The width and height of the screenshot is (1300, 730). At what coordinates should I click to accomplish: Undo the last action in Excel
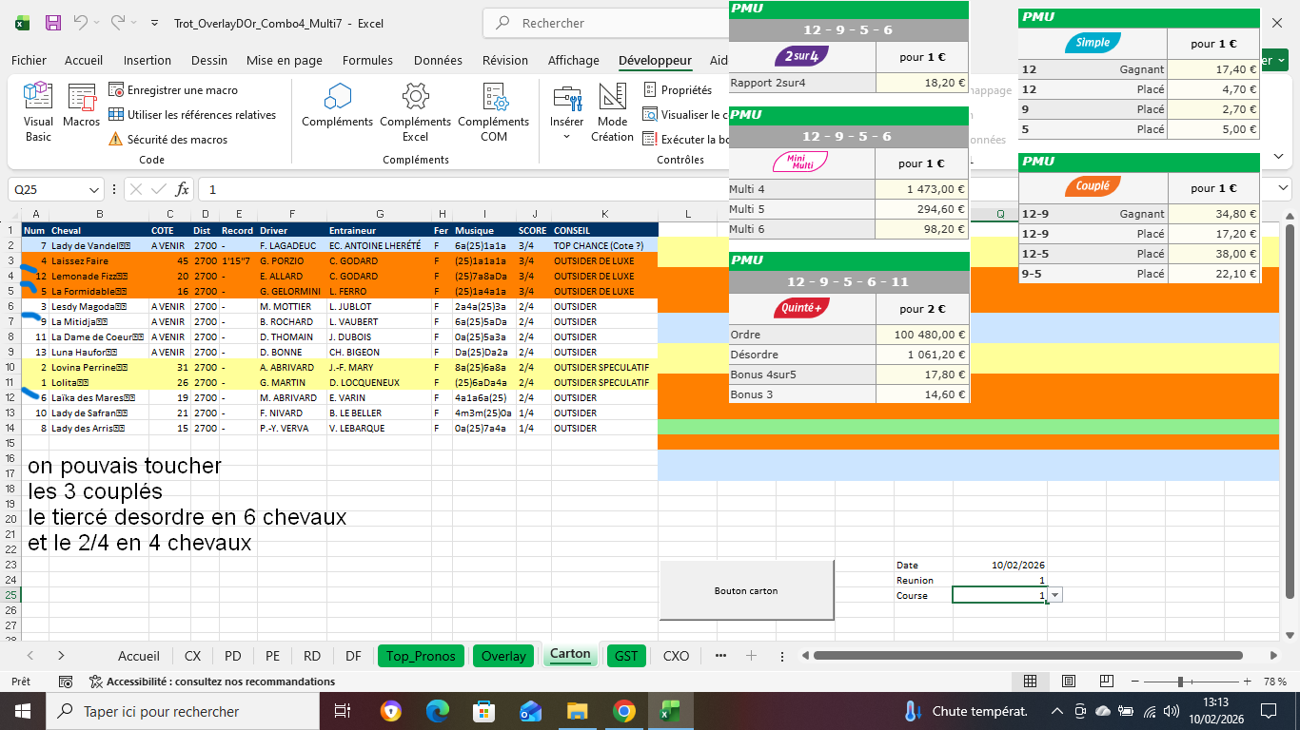pyautogui.click(x=81, y=23)
